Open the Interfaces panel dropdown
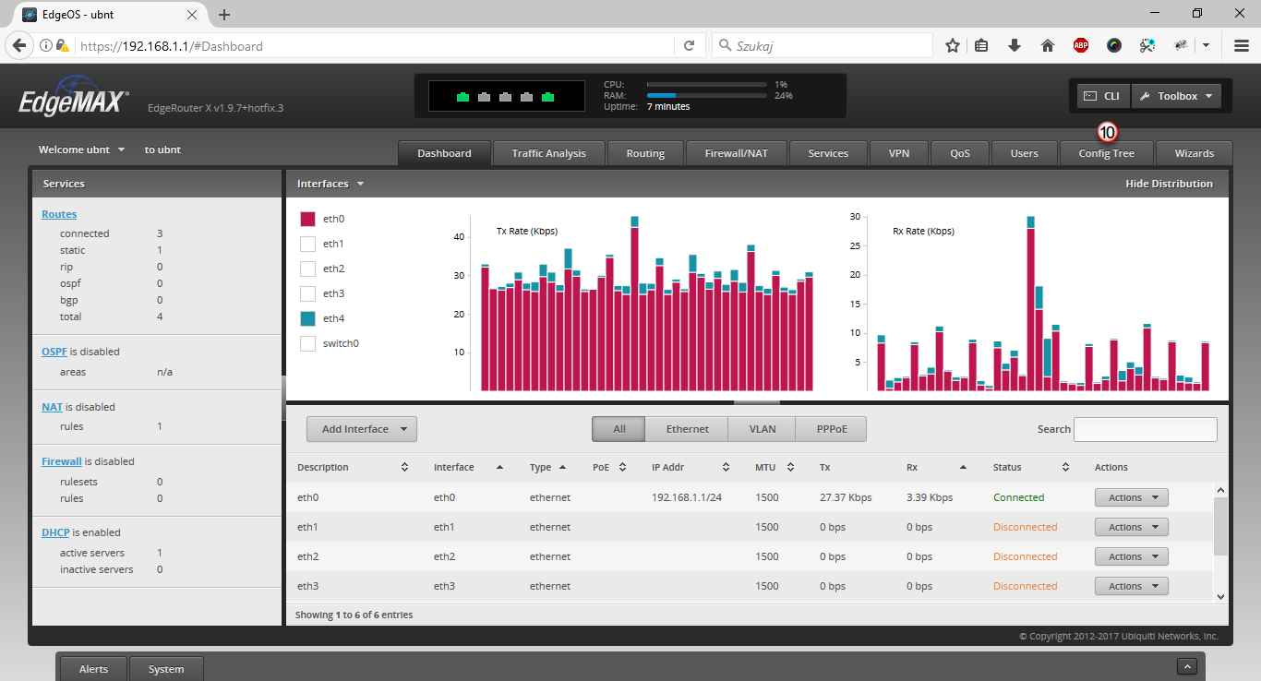The height and width of the screenshot is (681, 1261). [x=330, y=184]
